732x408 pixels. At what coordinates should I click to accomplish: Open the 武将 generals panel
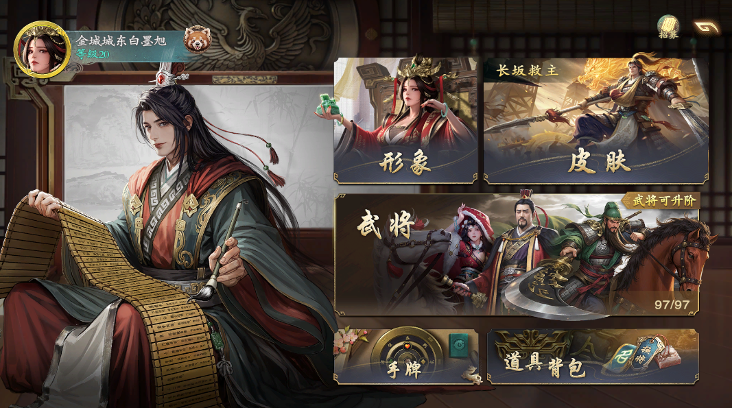[x=517, y=255]
